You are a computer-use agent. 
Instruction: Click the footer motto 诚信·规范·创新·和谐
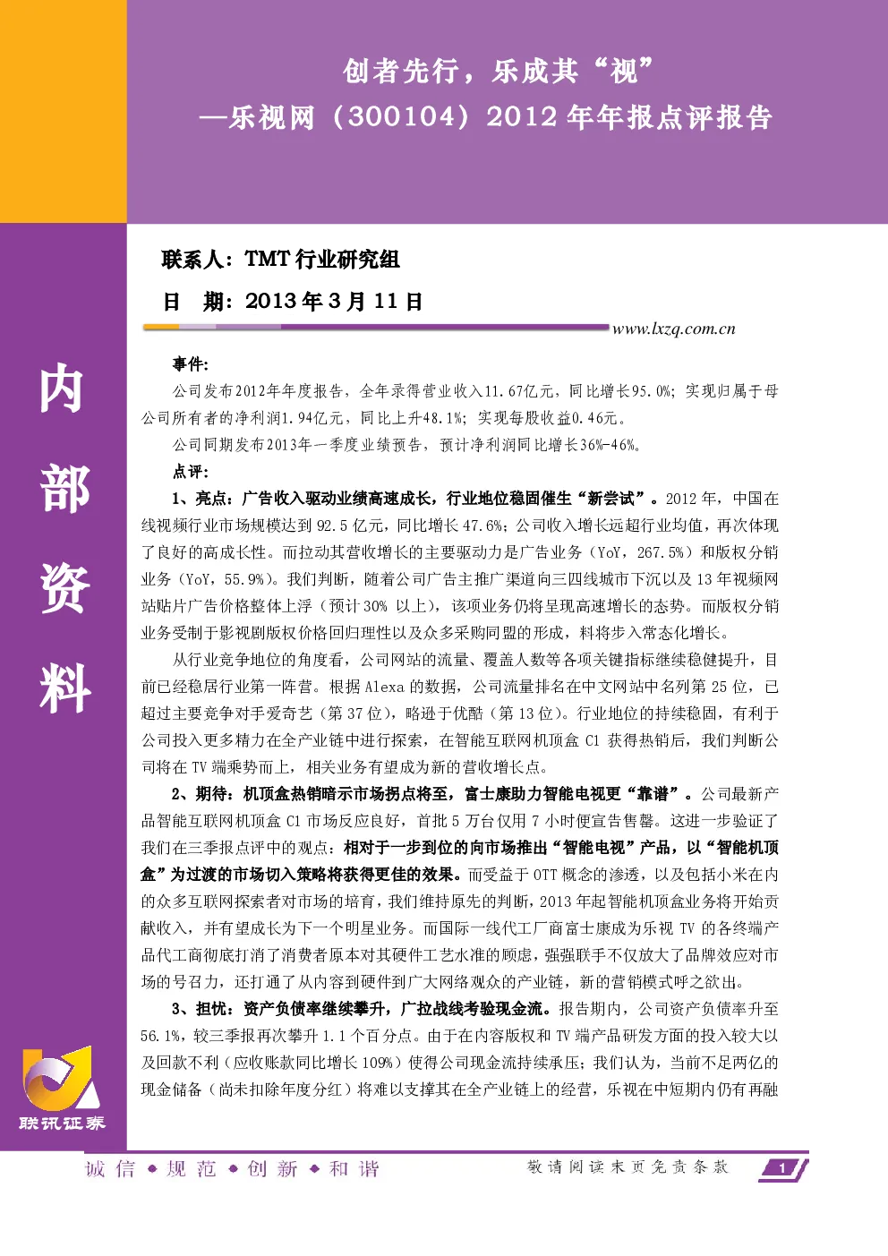click(x=233, y=1169)
